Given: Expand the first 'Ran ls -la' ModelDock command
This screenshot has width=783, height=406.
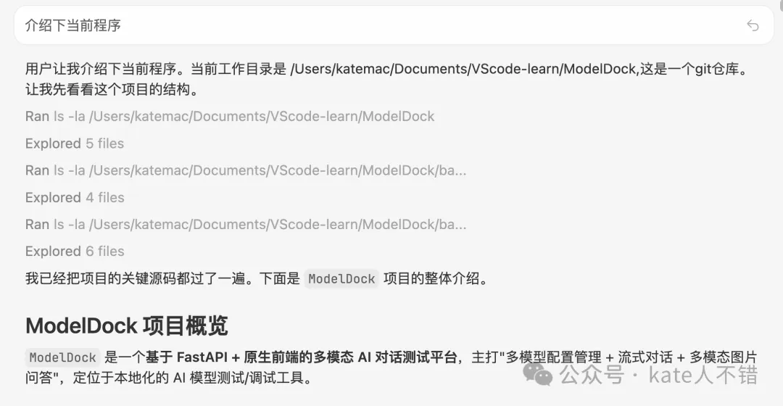Looking at the screenshot, I should click(230, 116).
